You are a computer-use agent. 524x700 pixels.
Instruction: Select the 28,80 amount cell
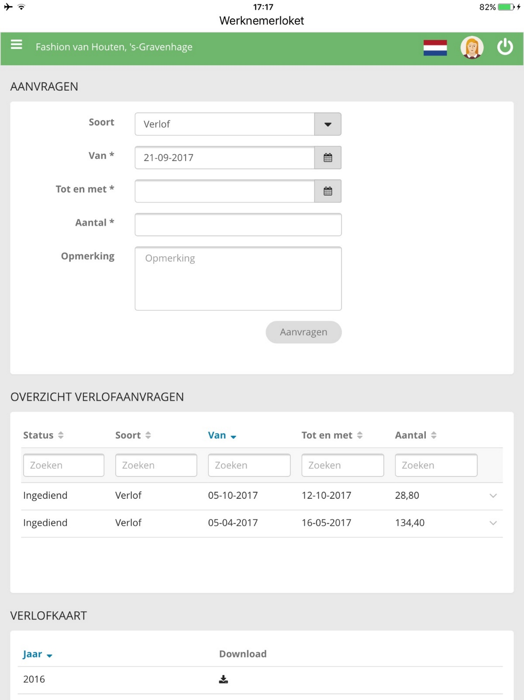tap(407, 496)
